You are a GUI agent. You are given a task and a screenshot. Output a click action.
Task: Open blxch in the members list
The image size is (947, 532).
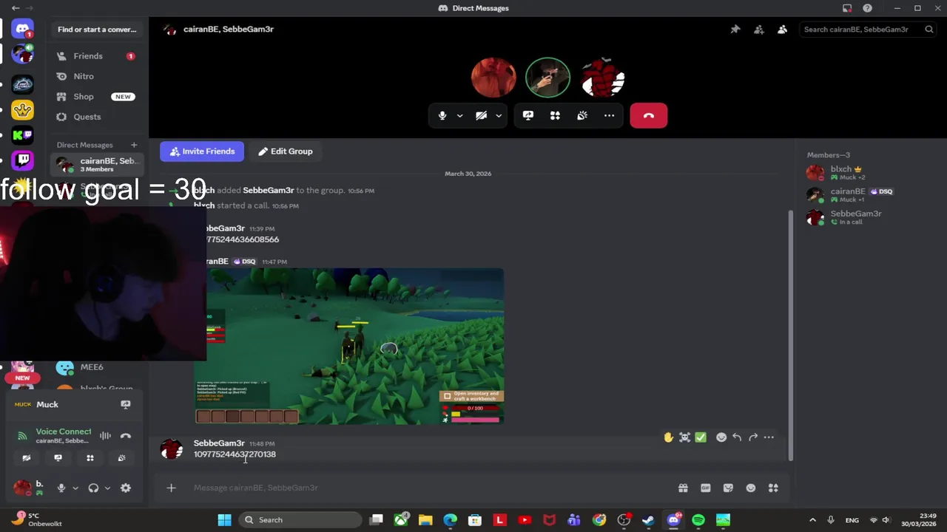pyautogui.click(x=869, y=173)
